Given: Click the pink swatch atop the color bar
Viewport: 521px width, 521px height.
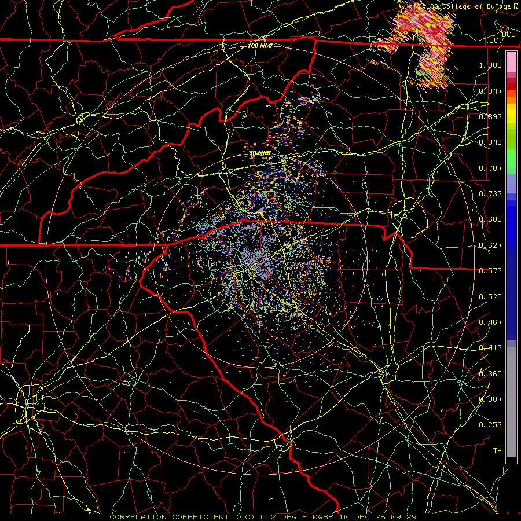Looking at the screenshot, I should (x=511, y=62).
